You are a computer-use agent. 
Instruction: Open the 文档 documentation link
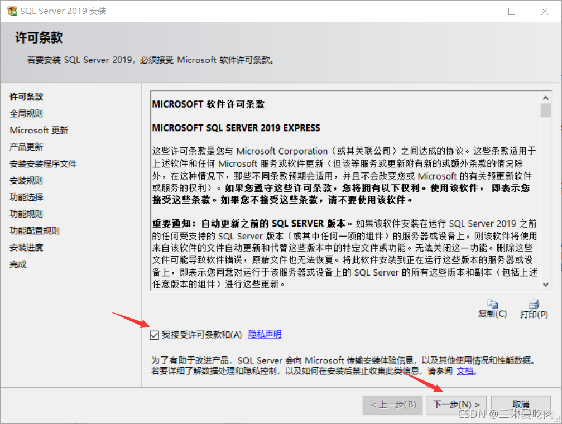465,371
